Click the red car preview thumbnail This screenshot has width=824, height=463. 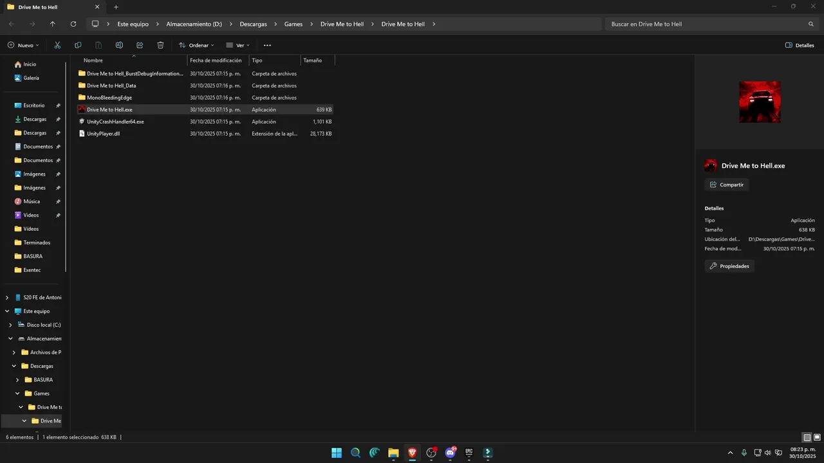(760, 102)
